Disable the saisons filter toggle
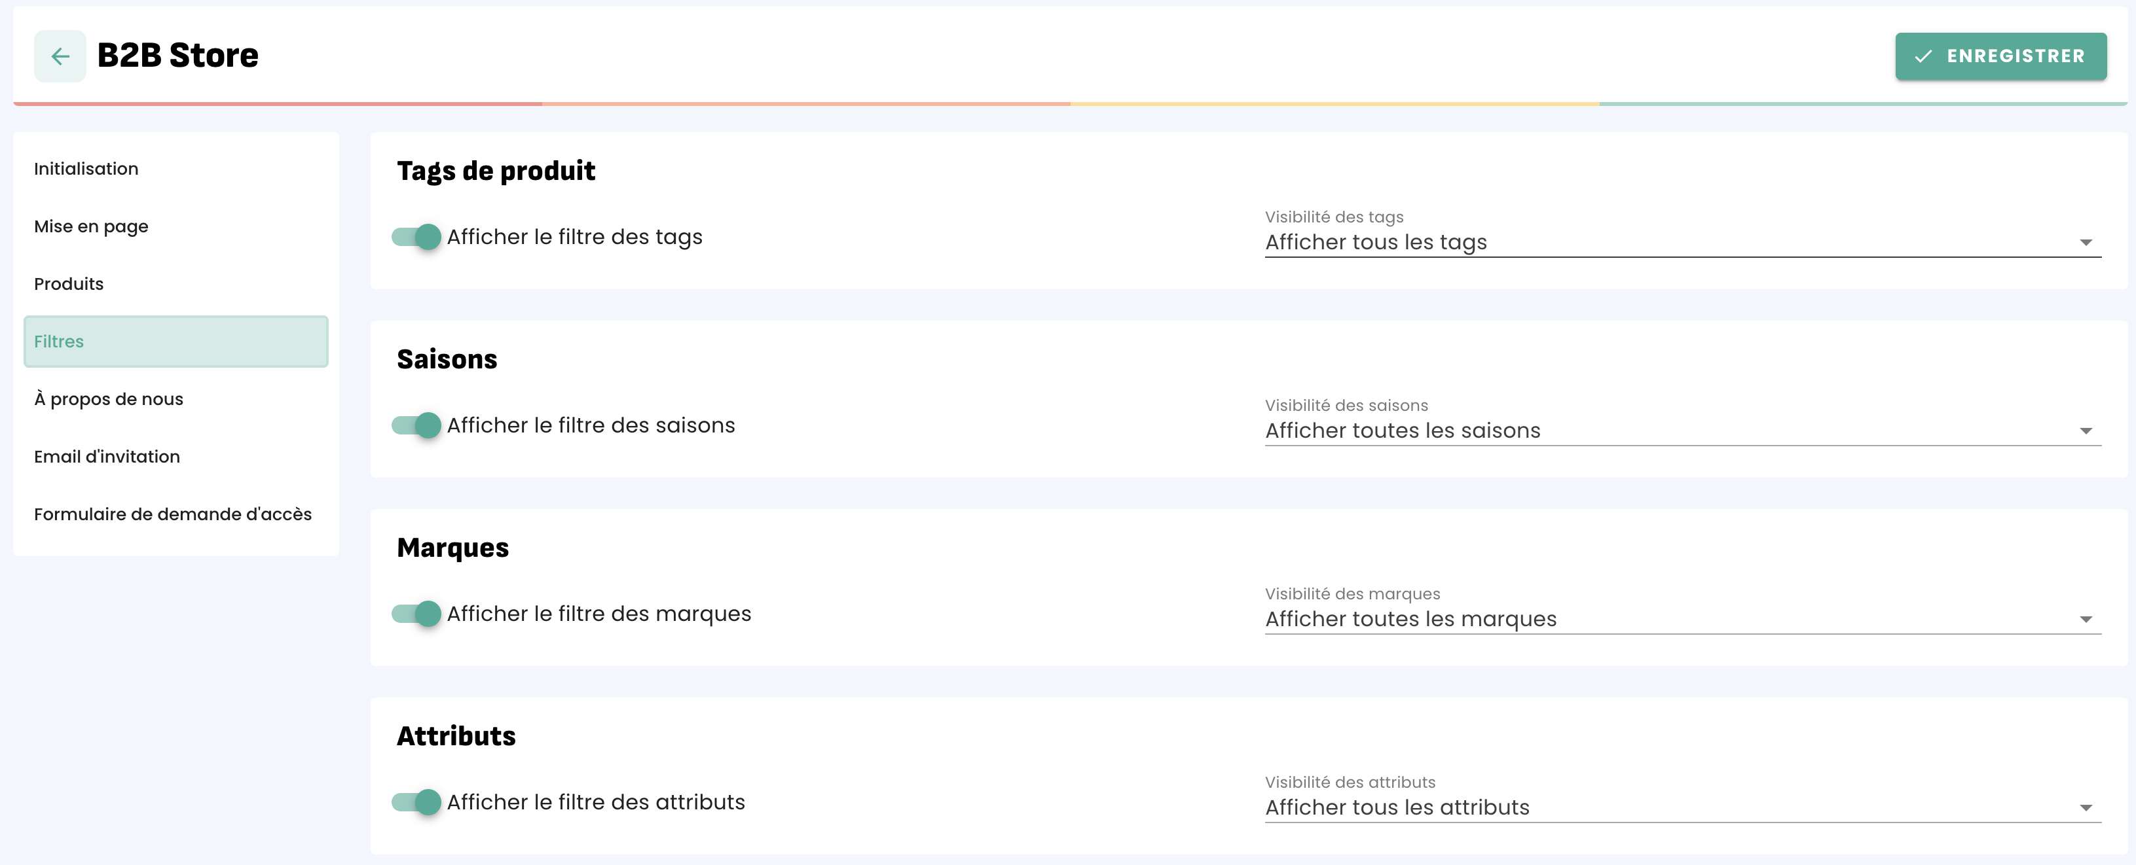This screenshot has height=865, width=2136. [x=417, y=425]
